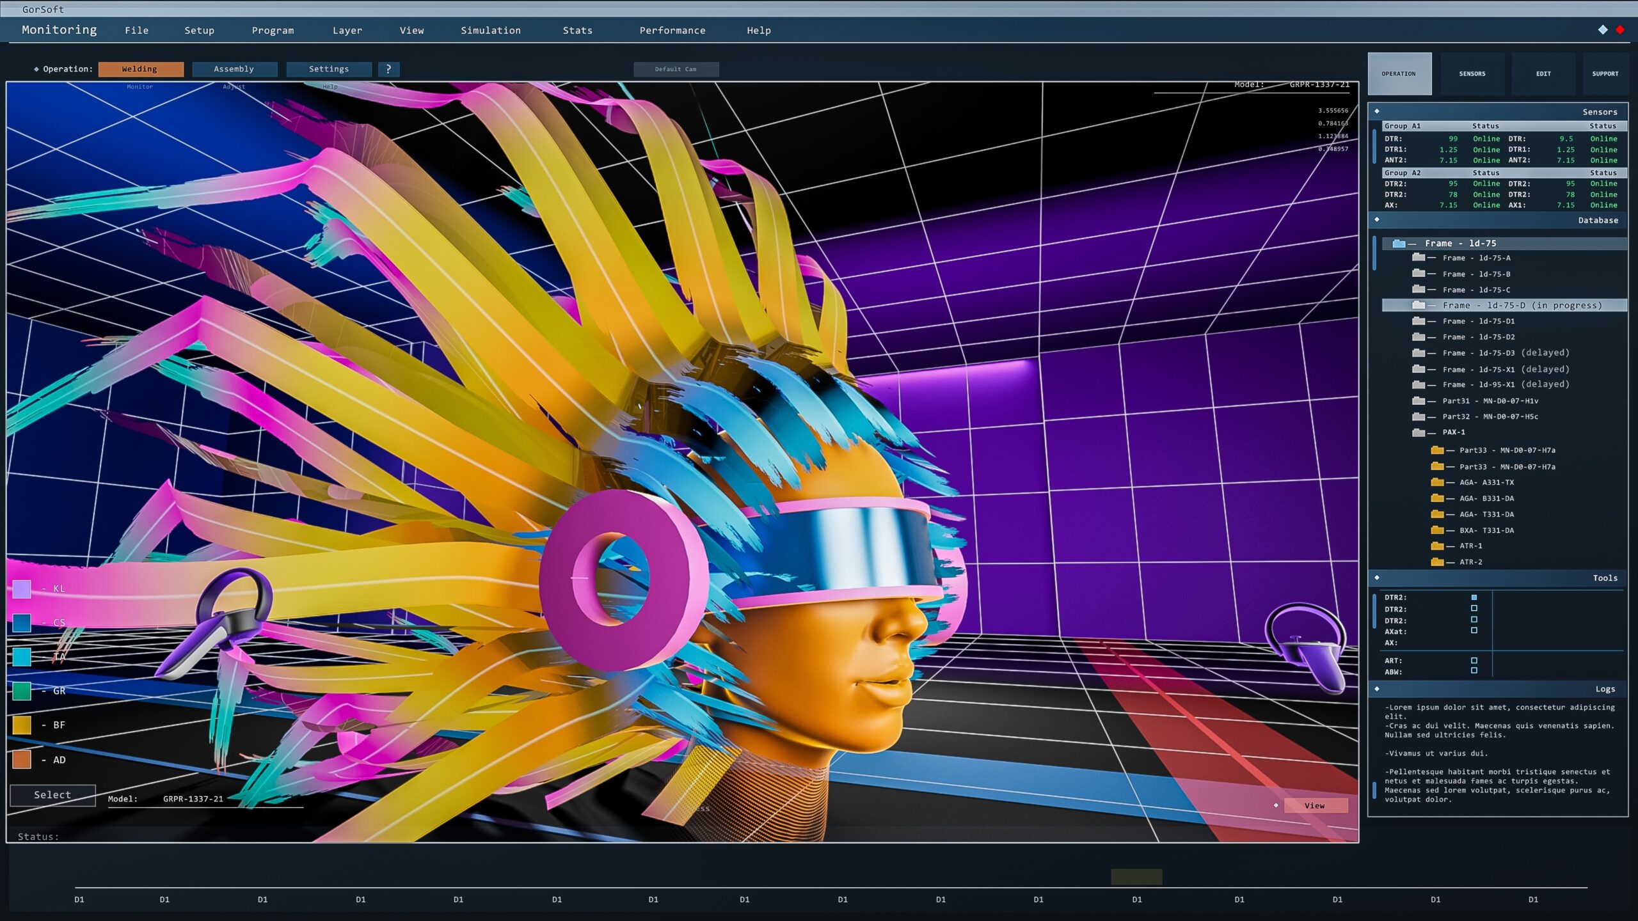Viewport: 1638px width, 921px height.
Task: Collapse the Logs panel via its diamond expander
Action: [x=1376, y=688]
